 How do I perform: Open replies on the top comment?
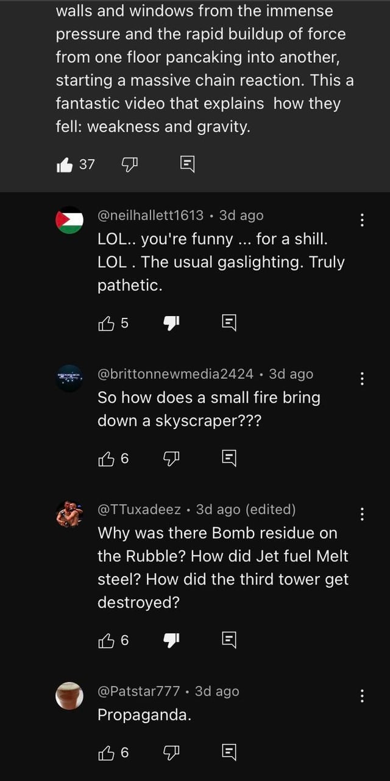[x=188, y=164]
